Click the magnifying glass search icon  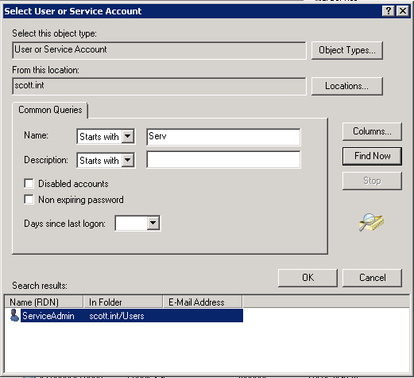[371, 222]
